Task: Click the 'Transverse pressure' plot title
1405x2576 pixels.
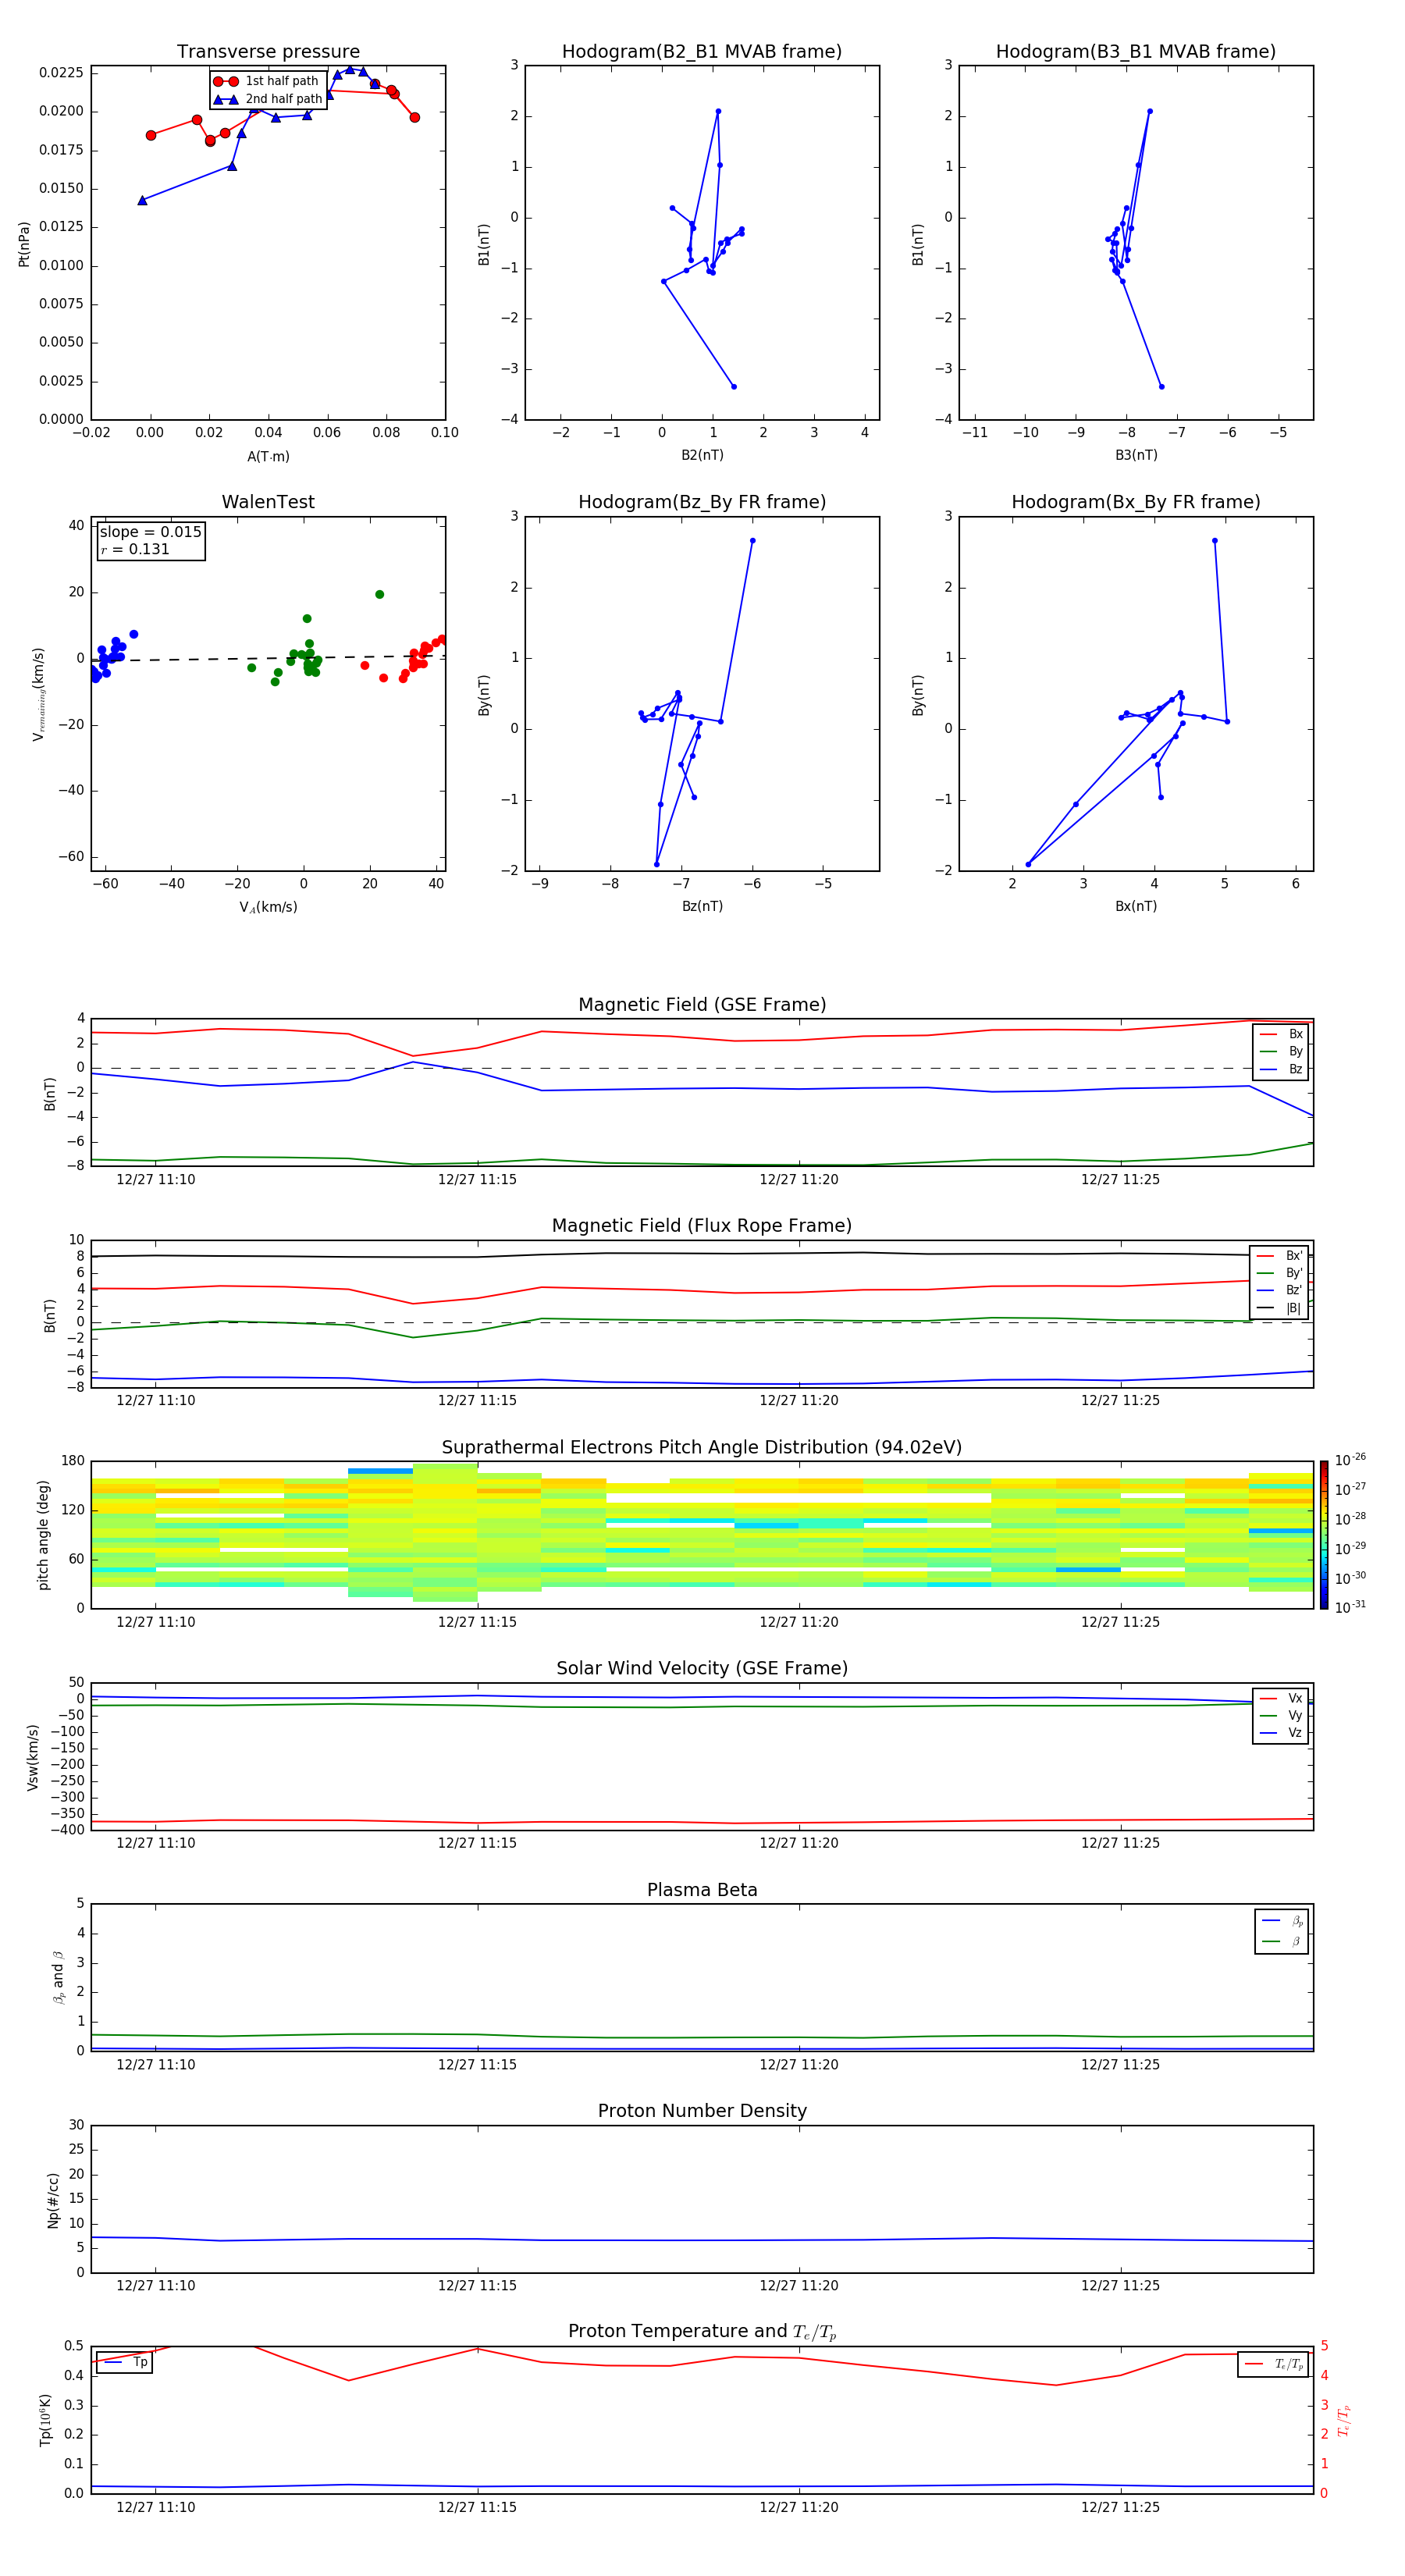Action: 268,52
